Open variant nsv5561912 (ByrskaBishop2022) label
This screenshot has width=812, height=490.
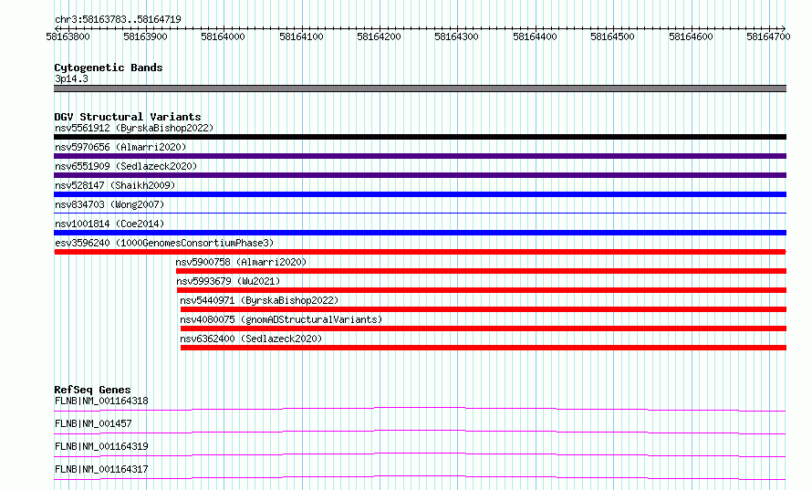(x=134, y=128)
